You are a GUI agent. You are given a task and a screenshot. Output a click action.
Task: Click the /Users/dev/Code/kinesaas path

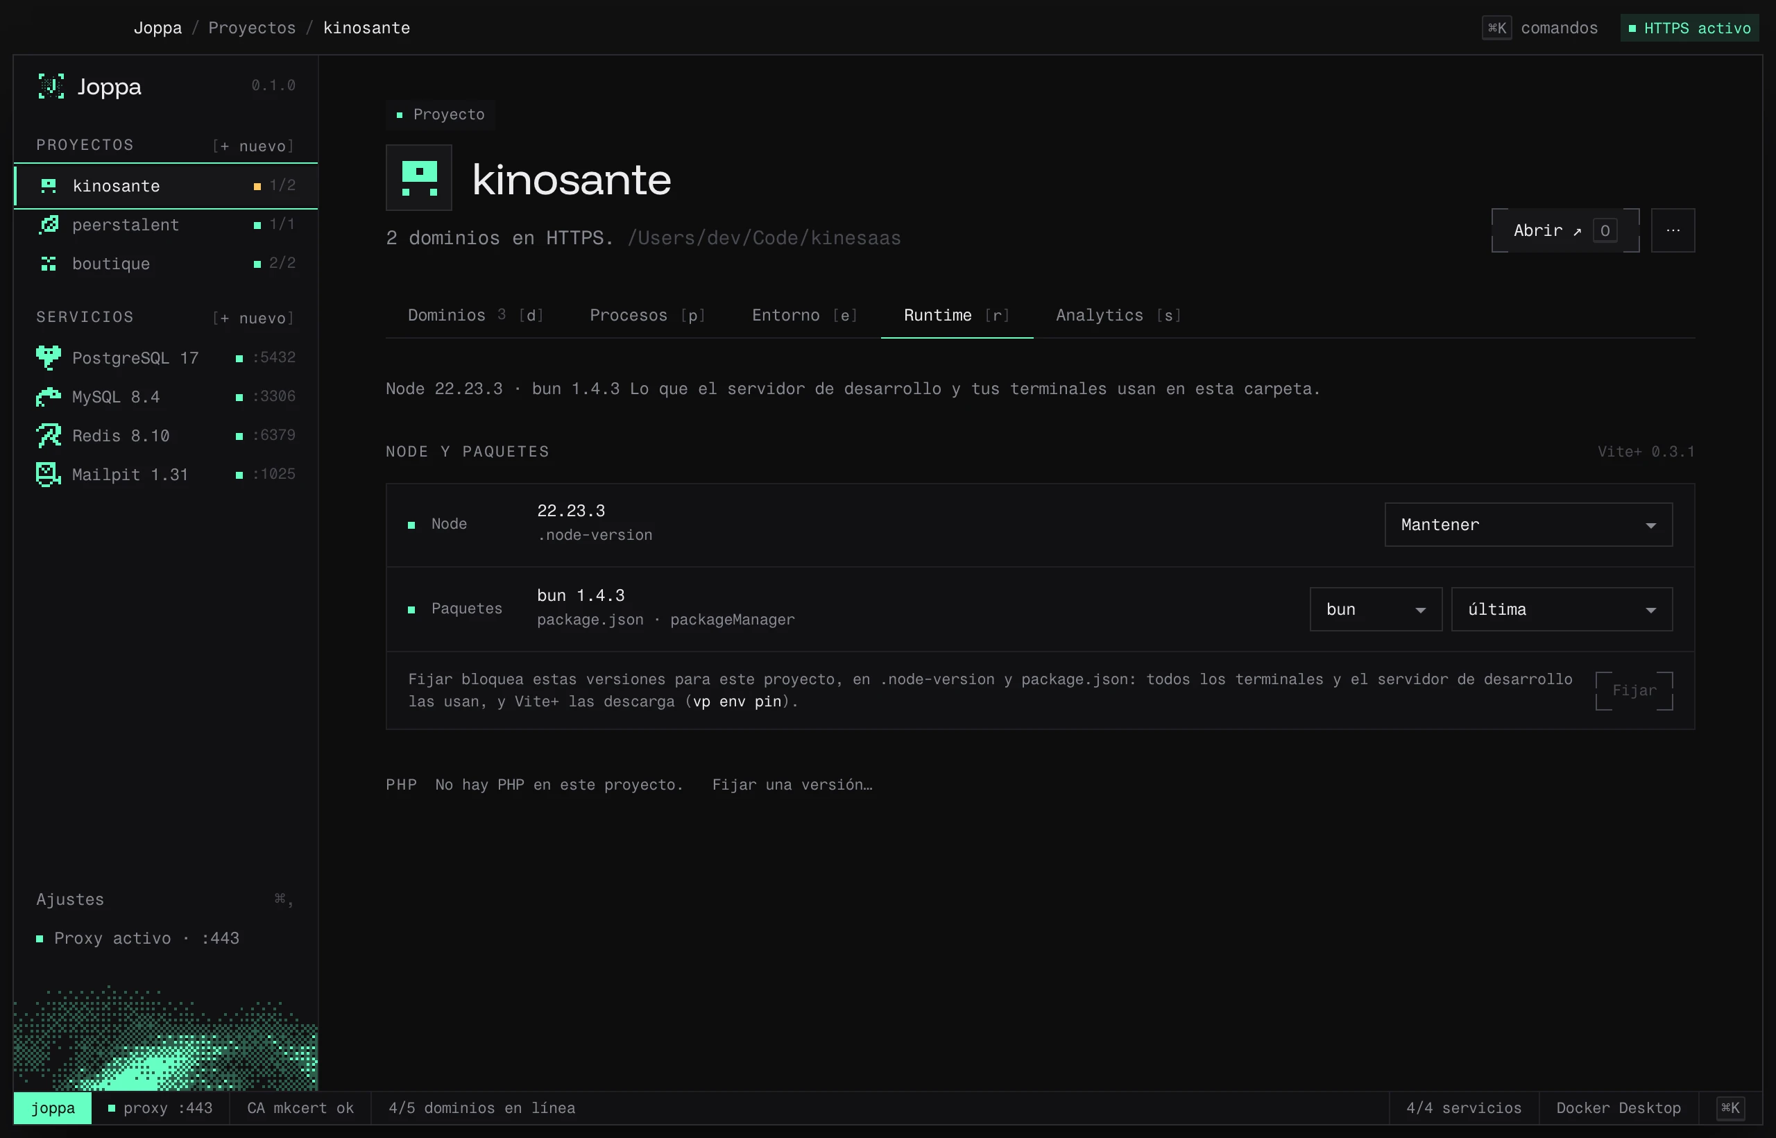(x=764, y=238)
